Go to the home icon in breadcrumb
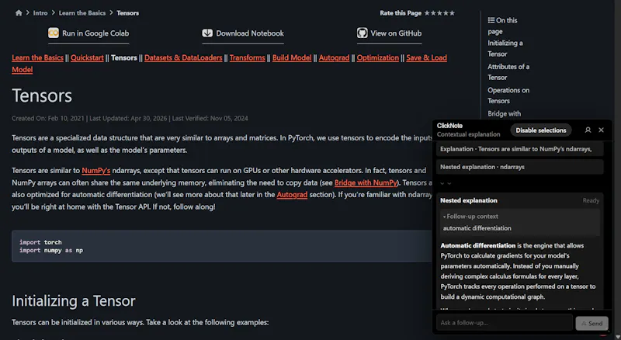The height and width of the screenshot is (340, 621). tap(19, 12)
